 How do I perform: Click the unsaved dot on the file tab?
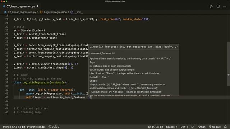point(37,6)
